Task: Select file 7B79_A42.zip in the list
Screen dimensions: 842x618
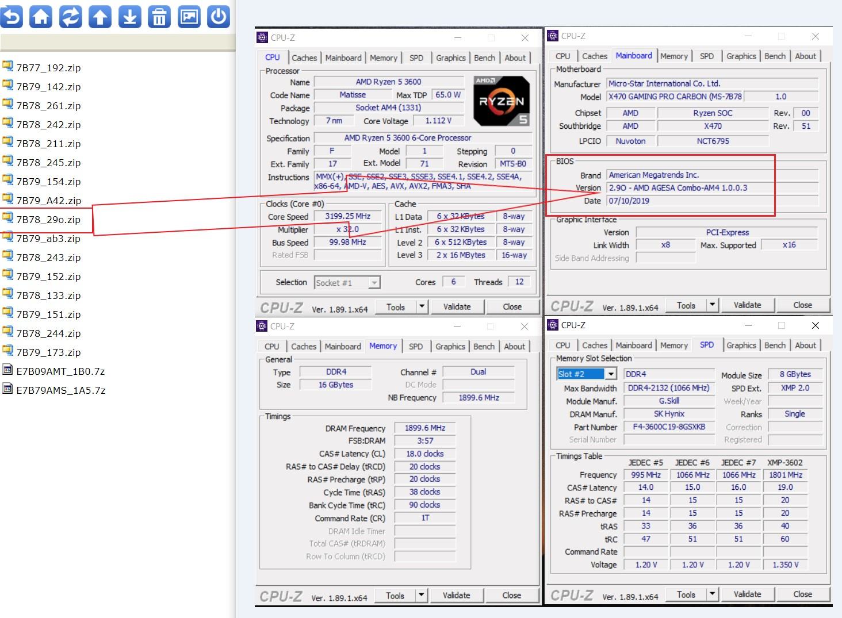Action: coord(49,201)
